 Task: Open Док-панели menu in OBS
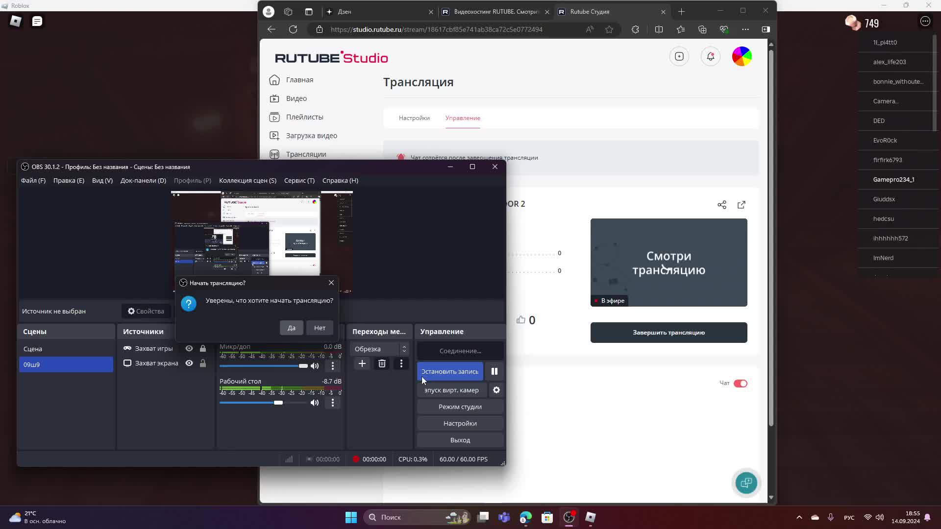coord(143,180)
